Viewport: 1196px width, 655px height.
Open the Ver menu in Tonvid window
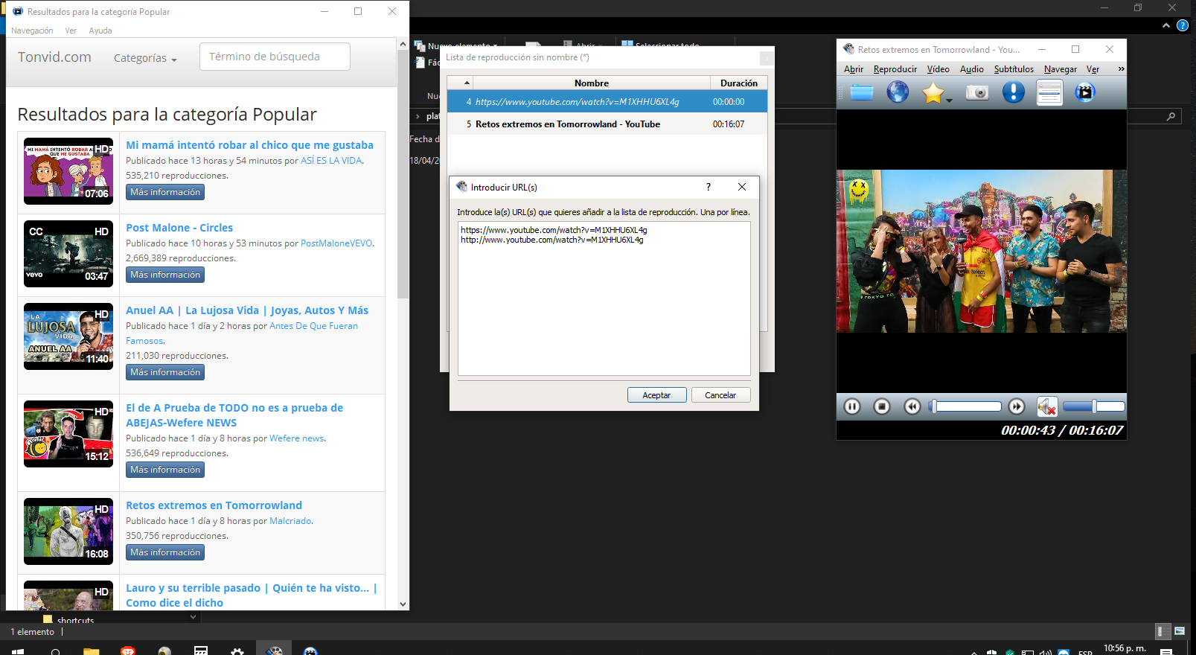(71, 31)
